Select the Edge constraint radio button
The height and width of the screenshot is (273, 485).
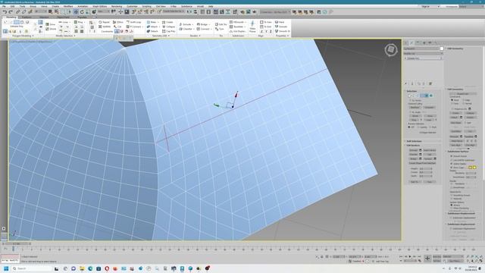click(x=464, y=100)
